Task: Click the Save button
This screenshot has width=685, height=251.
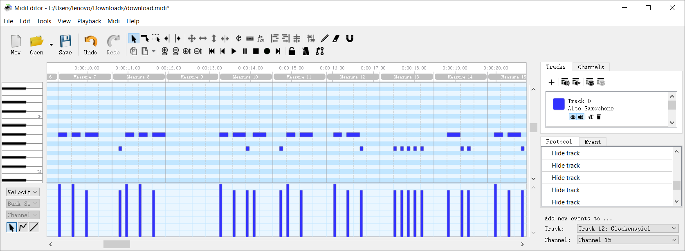Action: click(x=65, y=45)
